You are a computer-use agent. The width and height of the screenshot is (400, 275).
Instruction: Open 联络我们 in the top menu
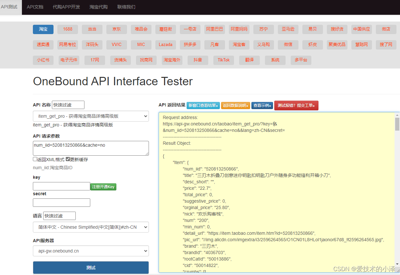click(x=126, y=7)
